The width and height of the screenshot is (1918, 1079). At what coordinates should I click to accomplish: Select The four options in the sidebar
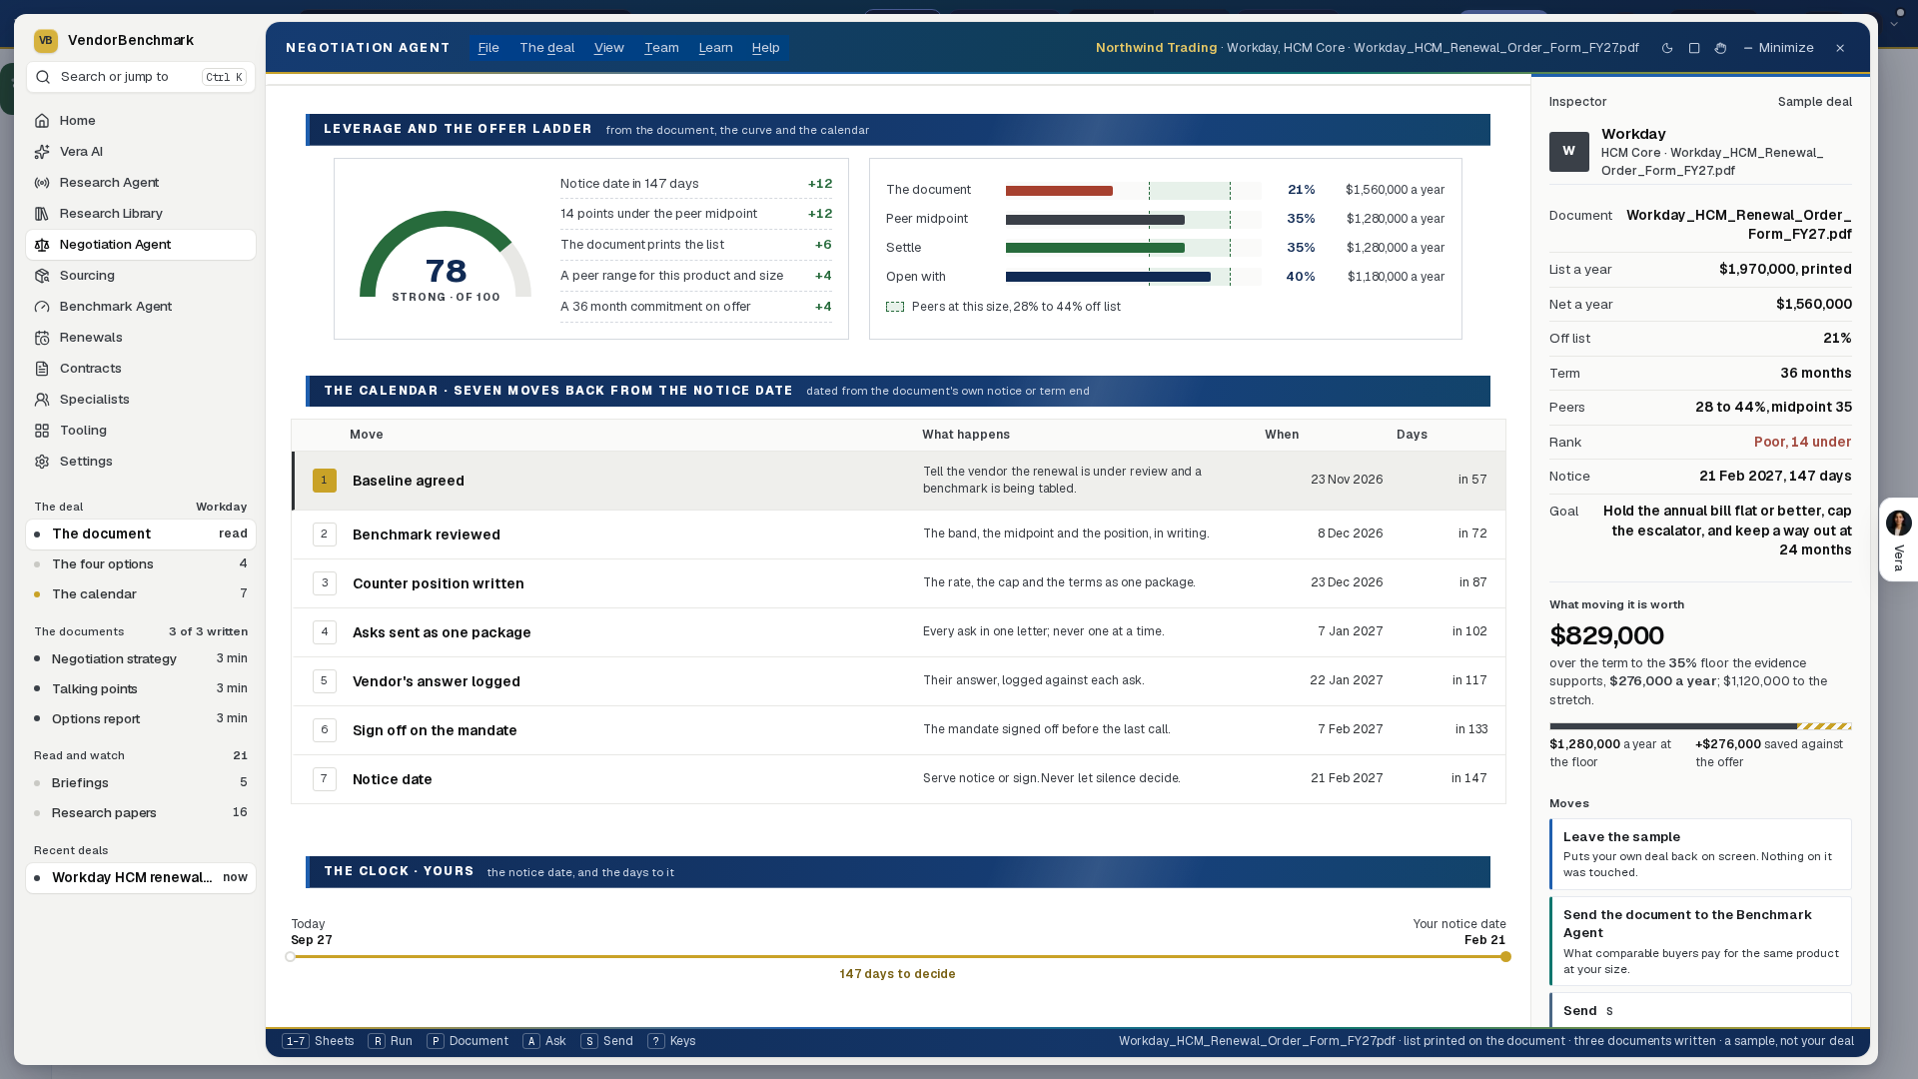tap(141, 564)
